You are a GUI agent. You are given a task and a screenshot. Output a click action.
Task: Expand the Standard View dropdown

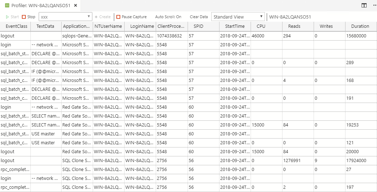[238, 17]
